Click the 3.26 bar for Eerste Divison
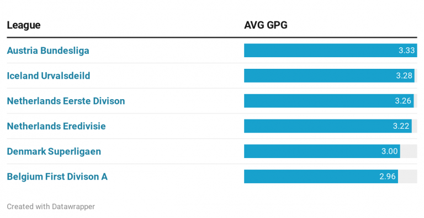The image size is (424, 218). coord(329,101)
